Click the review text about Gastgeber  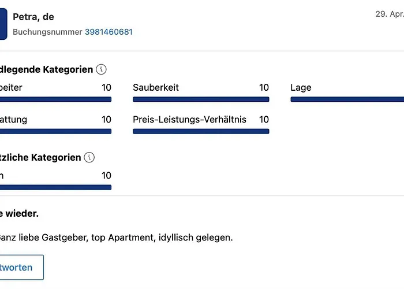tap(115, 238)
